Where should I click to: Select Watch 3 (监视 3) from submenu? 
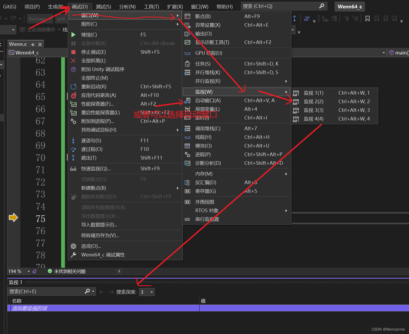click(x=334, y=110)
